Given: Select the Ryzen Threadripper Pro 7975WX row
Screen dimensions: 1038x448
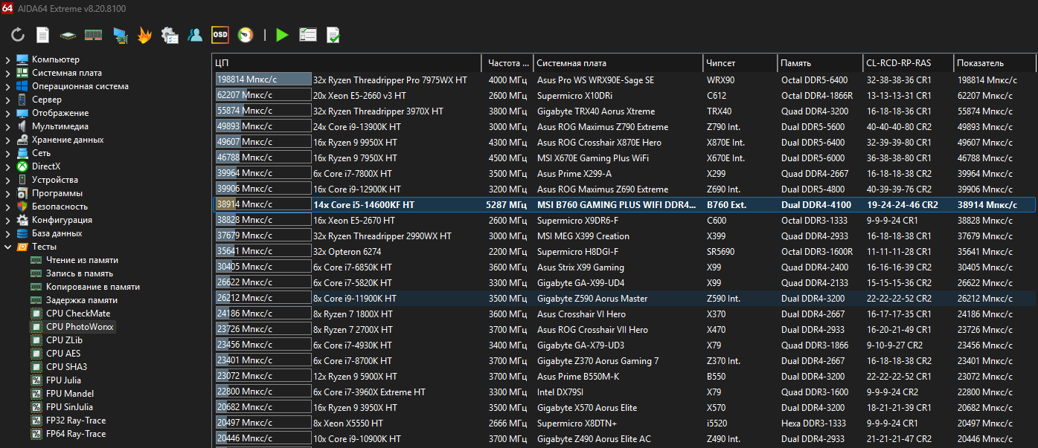Looking at the screenshot, I should [624, 79].
